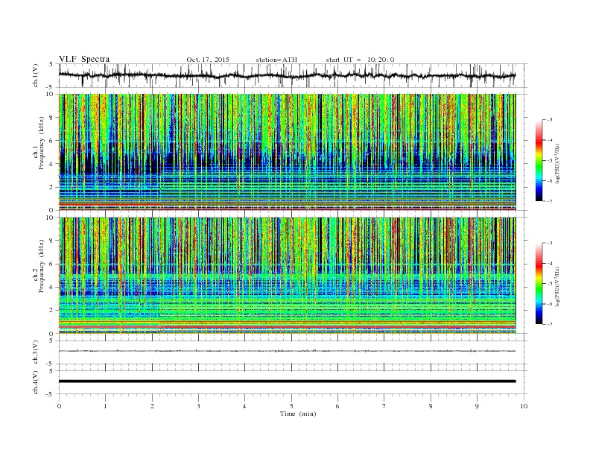Click the 'Time (min)' axis label
This screenshot has width=590, height=456.
[298, 414]
